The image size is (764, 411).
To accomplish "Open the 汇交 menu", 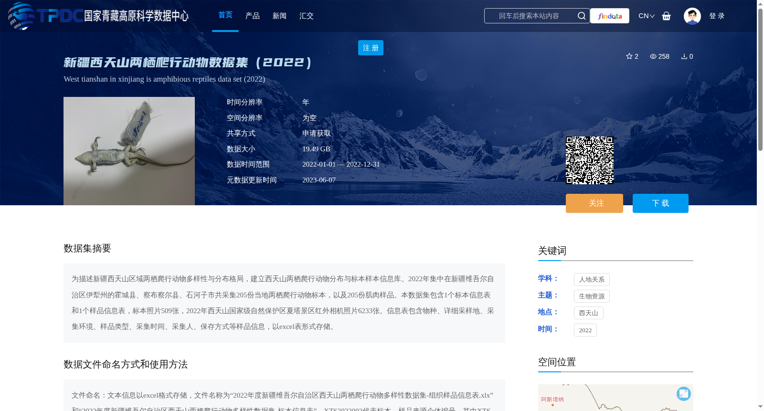I will click(307, 16).
